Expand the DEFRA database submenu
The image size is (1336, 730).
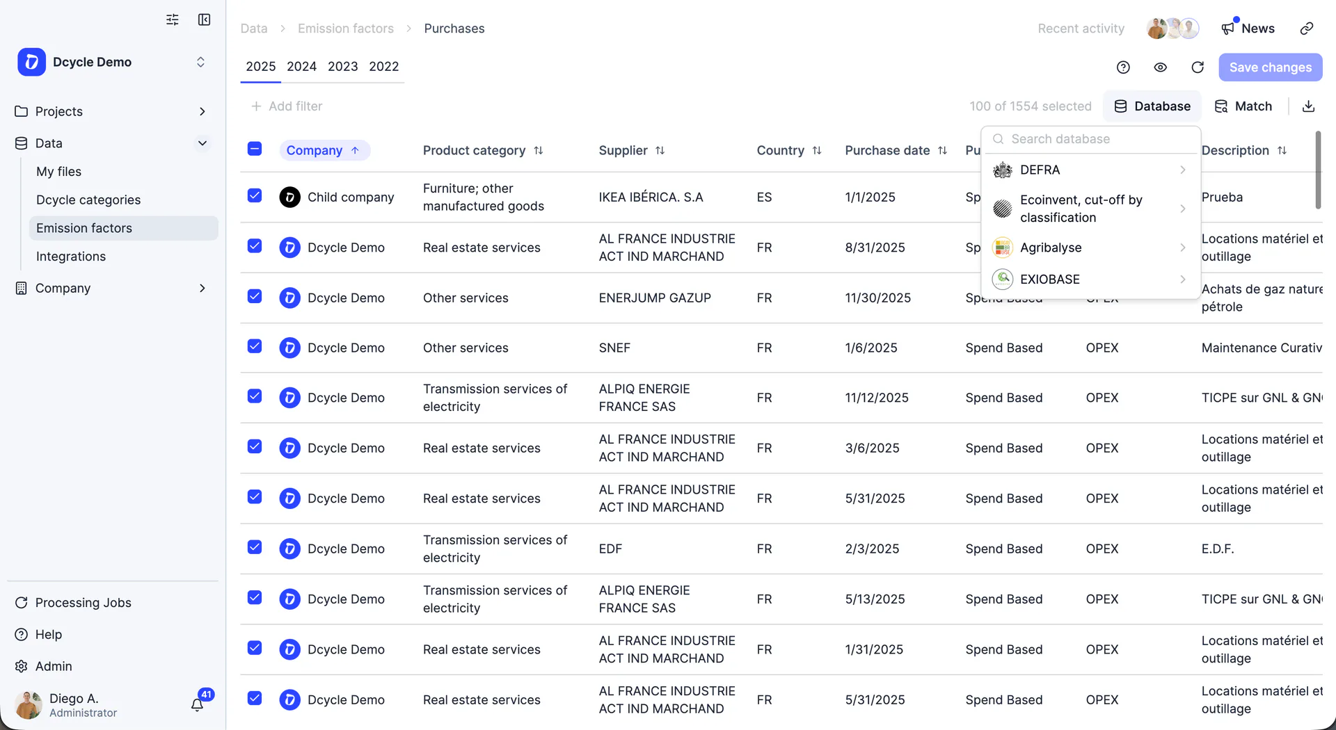1090,170
